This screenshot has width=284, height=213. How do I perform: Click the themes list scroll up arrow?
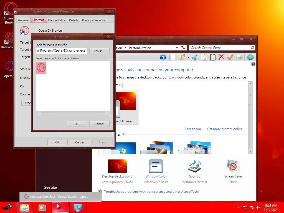[250, 84]
